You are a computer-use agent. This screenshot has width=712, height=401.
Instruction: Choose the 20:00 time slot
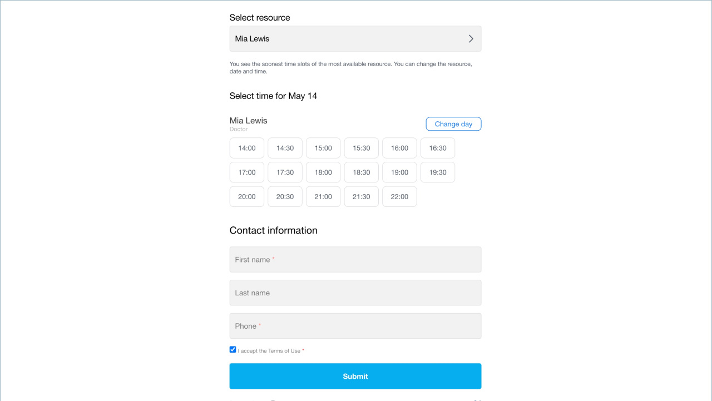(247, 197)
